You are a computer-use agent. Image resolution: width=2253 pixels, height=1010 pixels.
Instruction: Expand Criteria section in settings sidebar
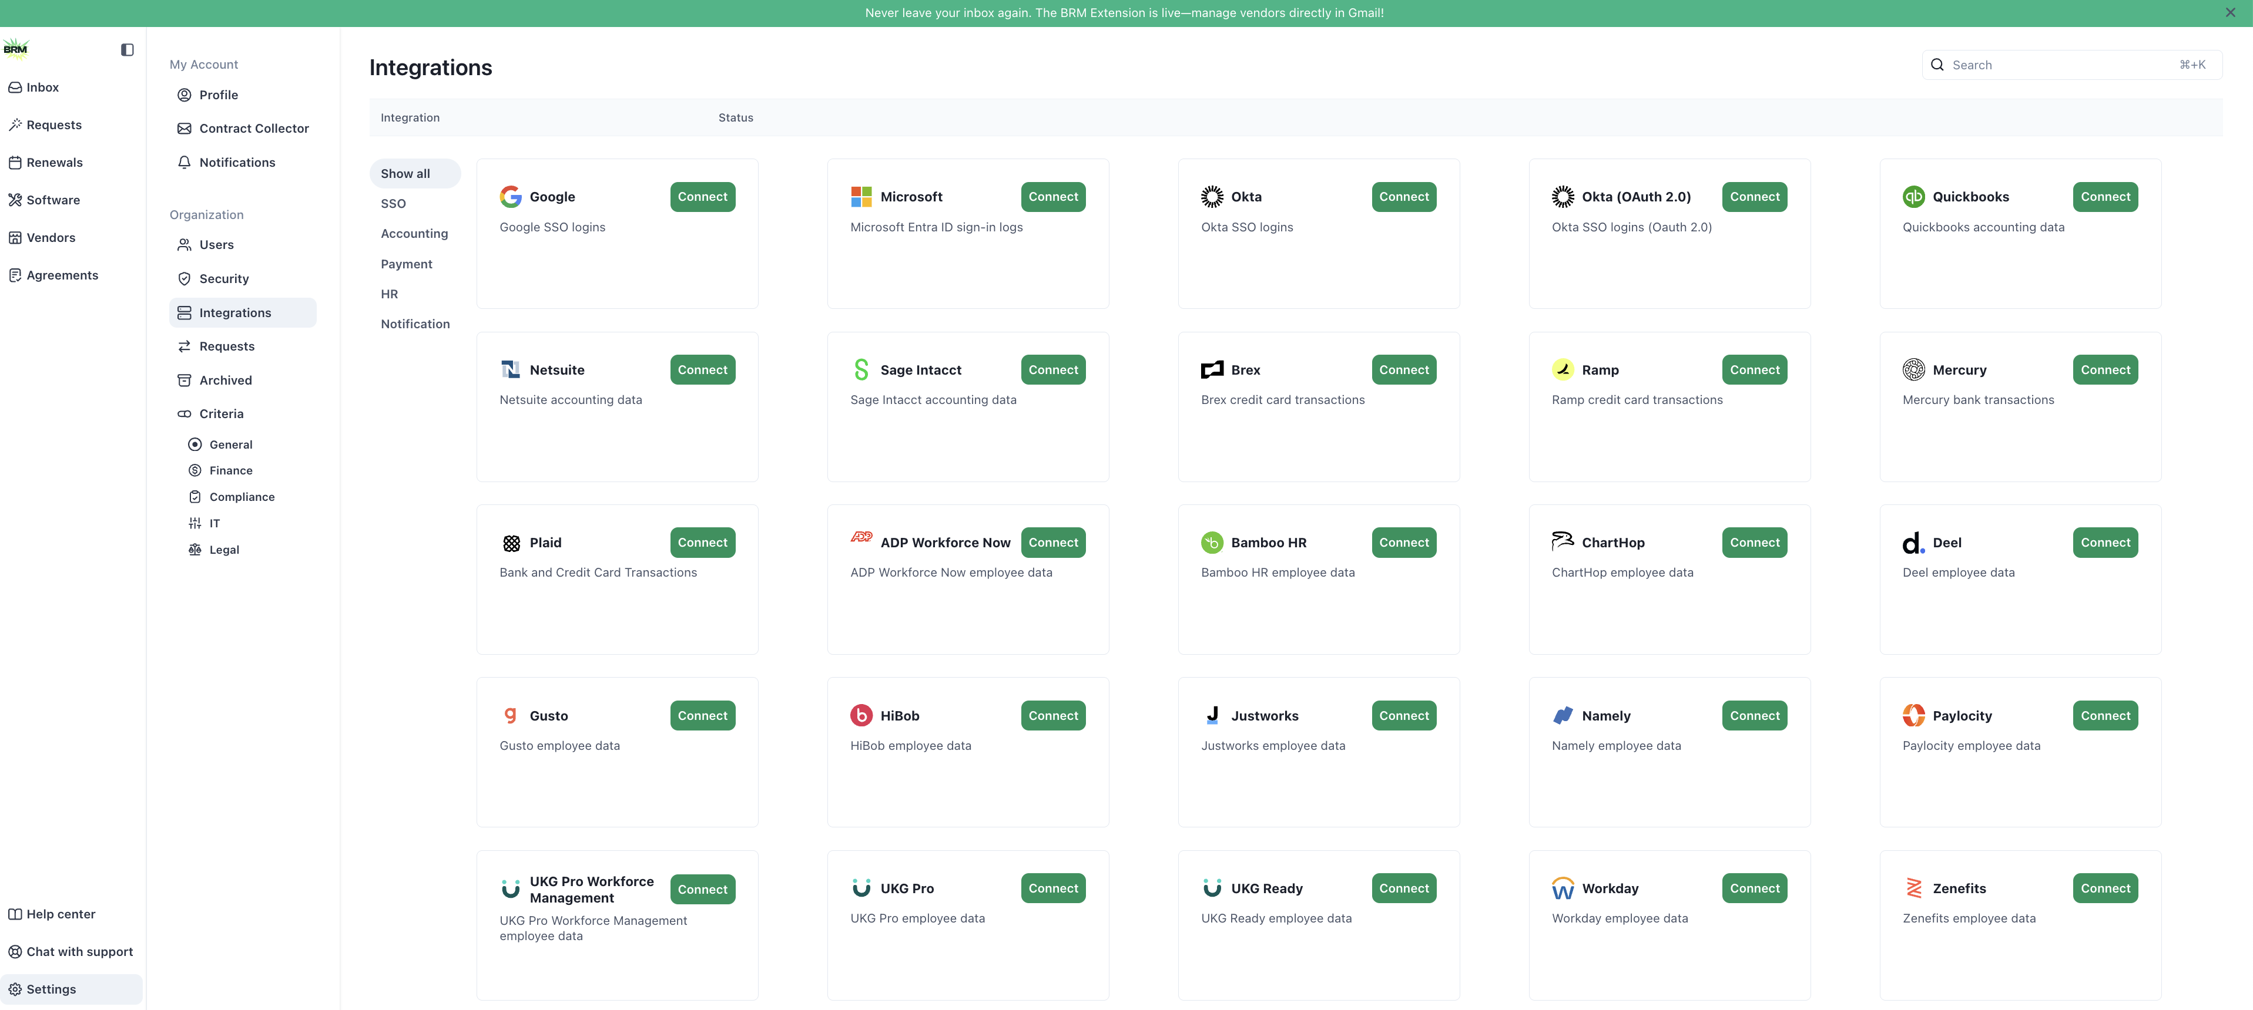[x=220, y=413]
